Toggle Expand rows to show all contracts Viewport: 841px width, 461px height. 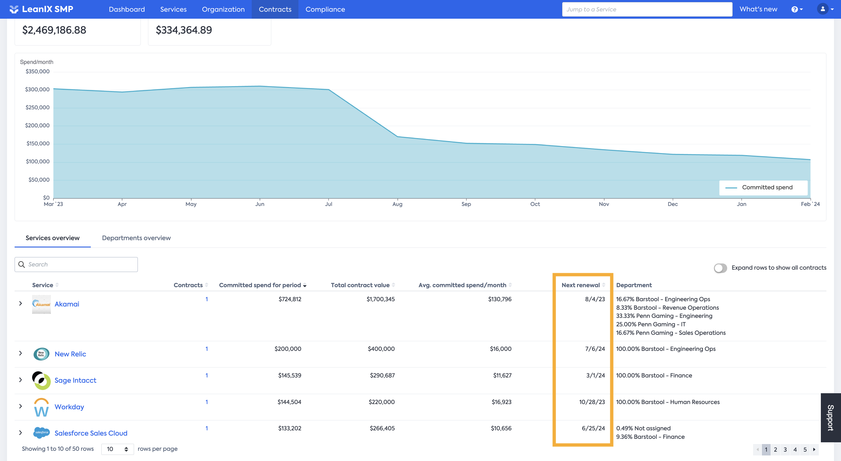[x=720, y=268]
